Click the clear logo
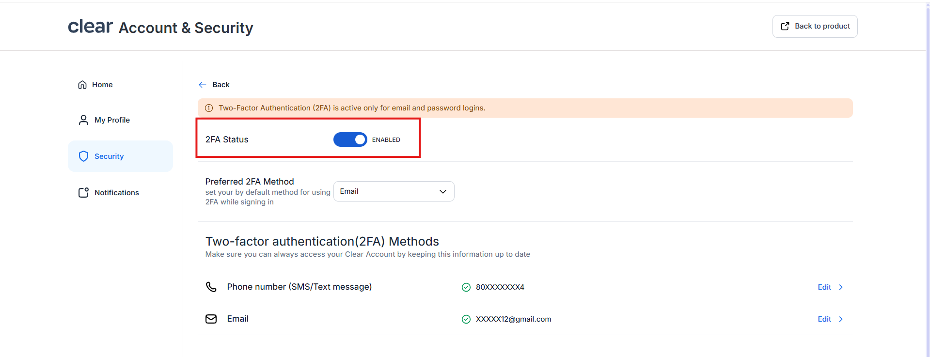The width and height of the screenshot is (930, 357). (x=90, y=27)
